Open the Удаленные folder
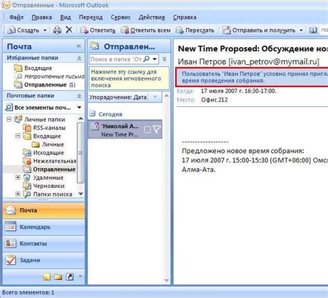The height and width of the screenshot is (298, 328). [48, 178]
